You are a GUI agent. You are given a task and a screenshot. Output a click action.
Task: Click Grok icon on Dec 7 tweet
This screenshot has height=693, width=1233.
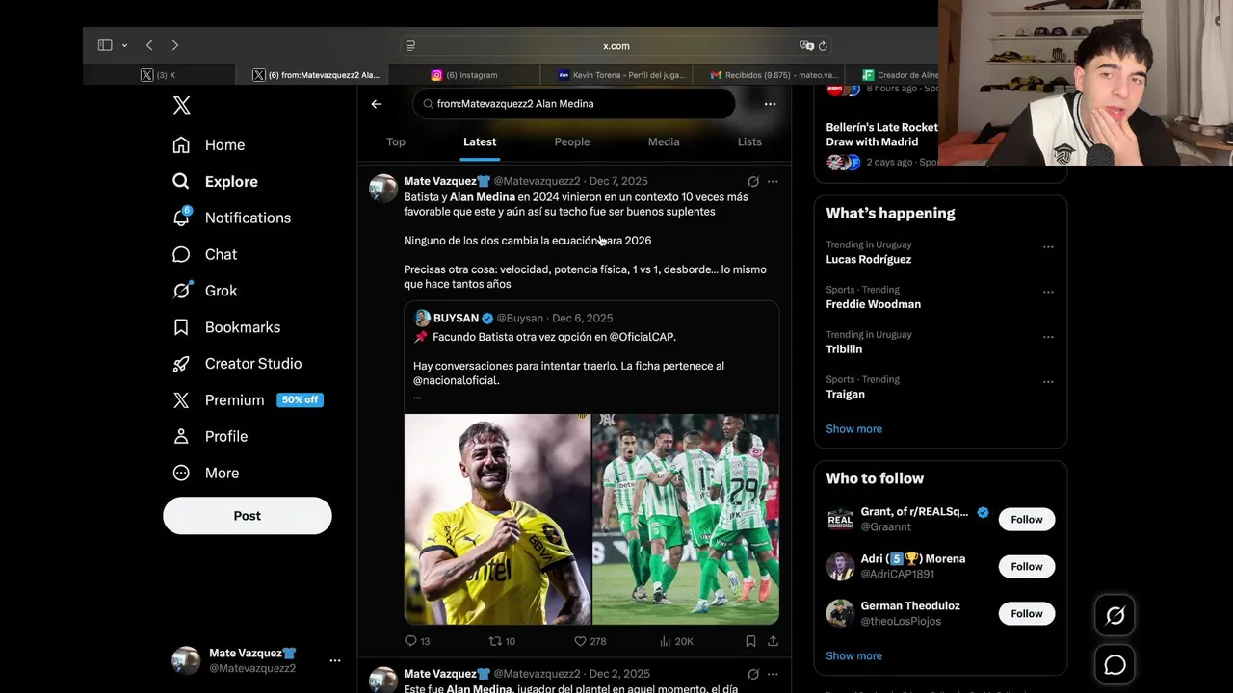click(x=753, y=181)
